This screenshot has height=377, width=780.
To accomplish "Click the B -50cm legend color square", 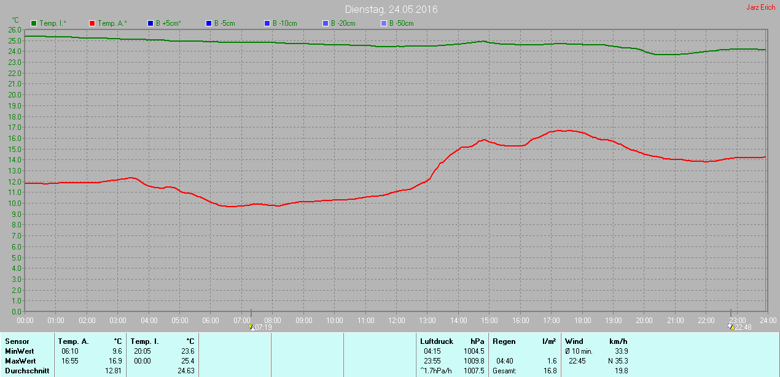I will pyautogui.click(x=384, y=23).
